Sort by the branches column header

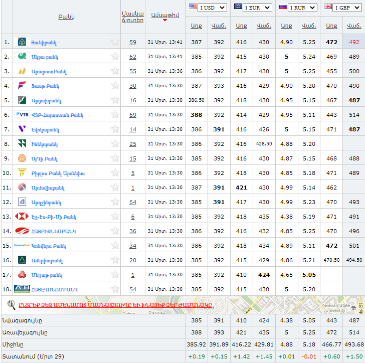coord(133,17)
